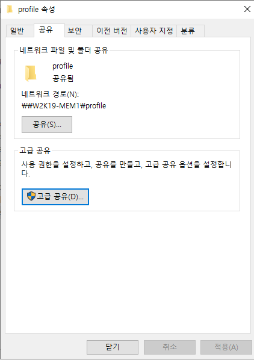Close the profile 속성 dialog via X
254x360 pixels.
[247, 9]
